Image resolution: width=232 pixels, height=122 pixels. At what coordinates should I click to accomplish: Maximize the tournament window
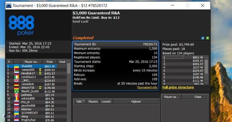187,6
